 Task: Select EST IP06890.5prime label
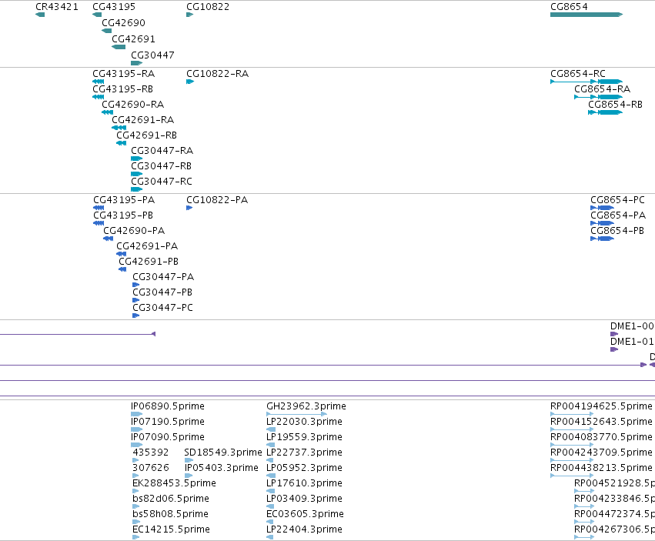[x=168, y=406]
